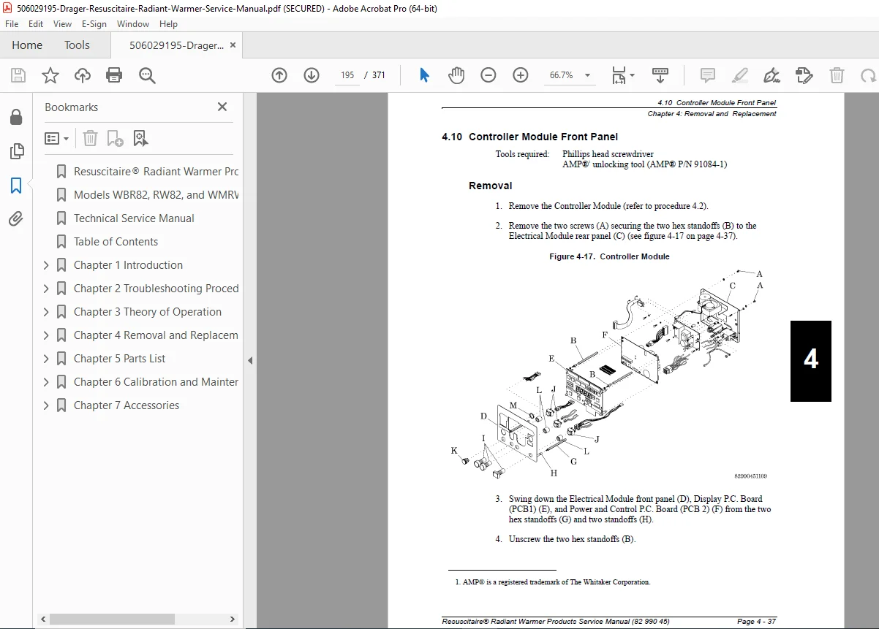Click the zoom out minus icon
This screenshot has width=879, height=629.
tap(488, 75)
